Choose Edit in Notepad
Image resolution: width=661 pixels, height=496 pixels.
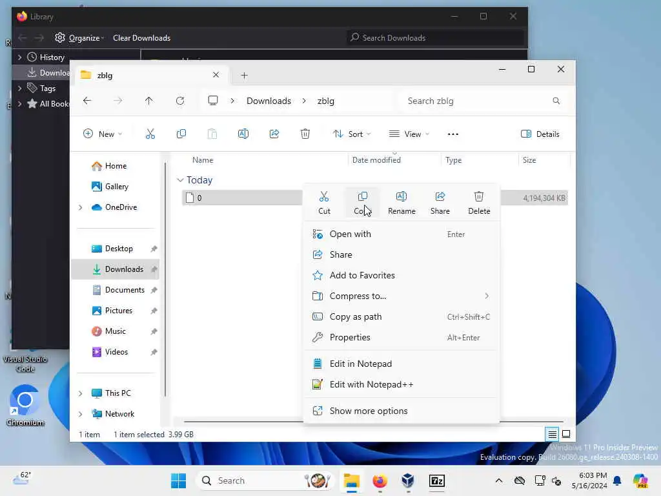coord(402,364)
